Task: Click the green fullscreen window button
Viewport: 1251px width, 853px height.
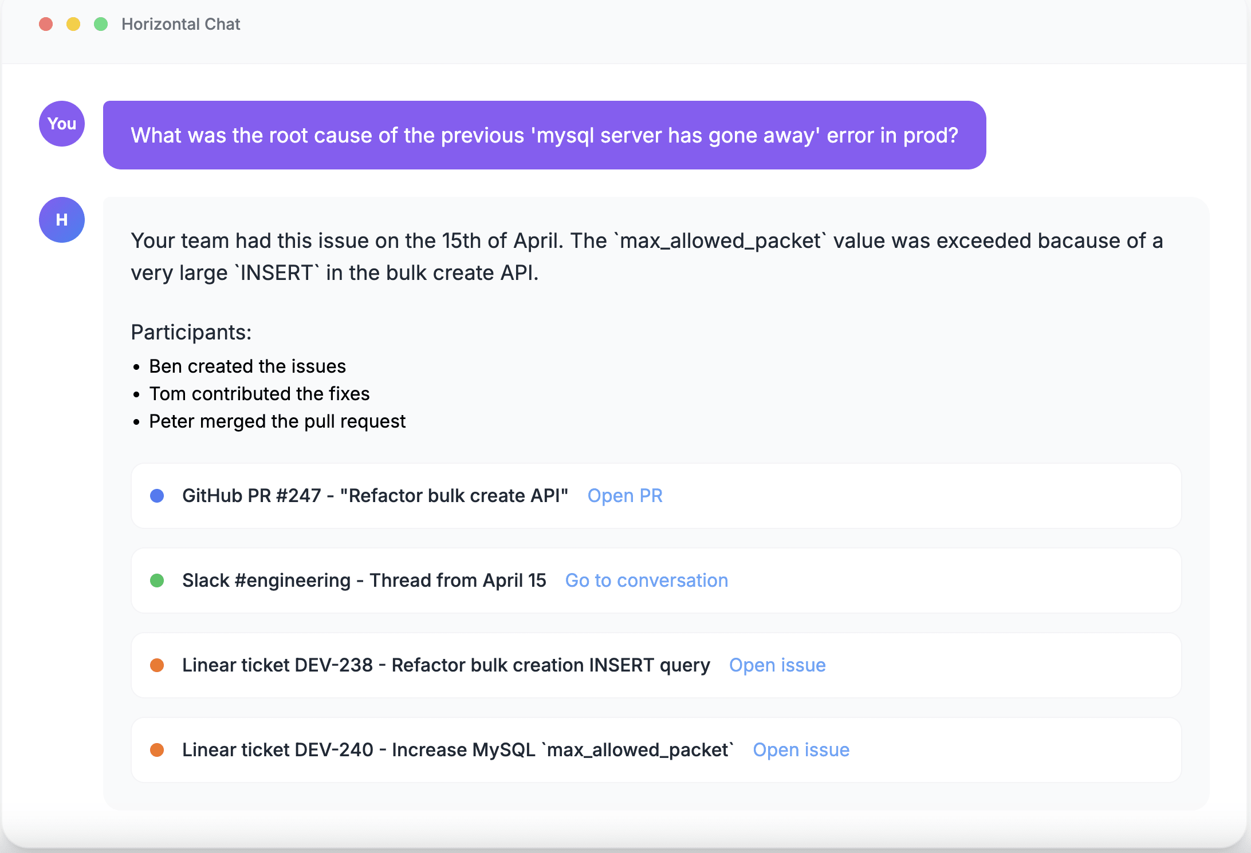Action: (x=101, y=24)
